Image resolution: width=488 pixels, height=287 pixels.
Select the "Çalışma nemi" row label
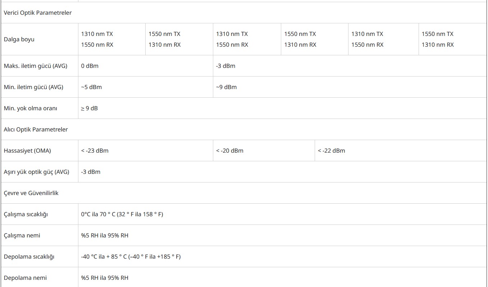pos(22,235)
